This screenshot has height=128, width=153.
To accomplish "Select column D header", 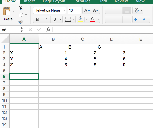I will [112, 39].
